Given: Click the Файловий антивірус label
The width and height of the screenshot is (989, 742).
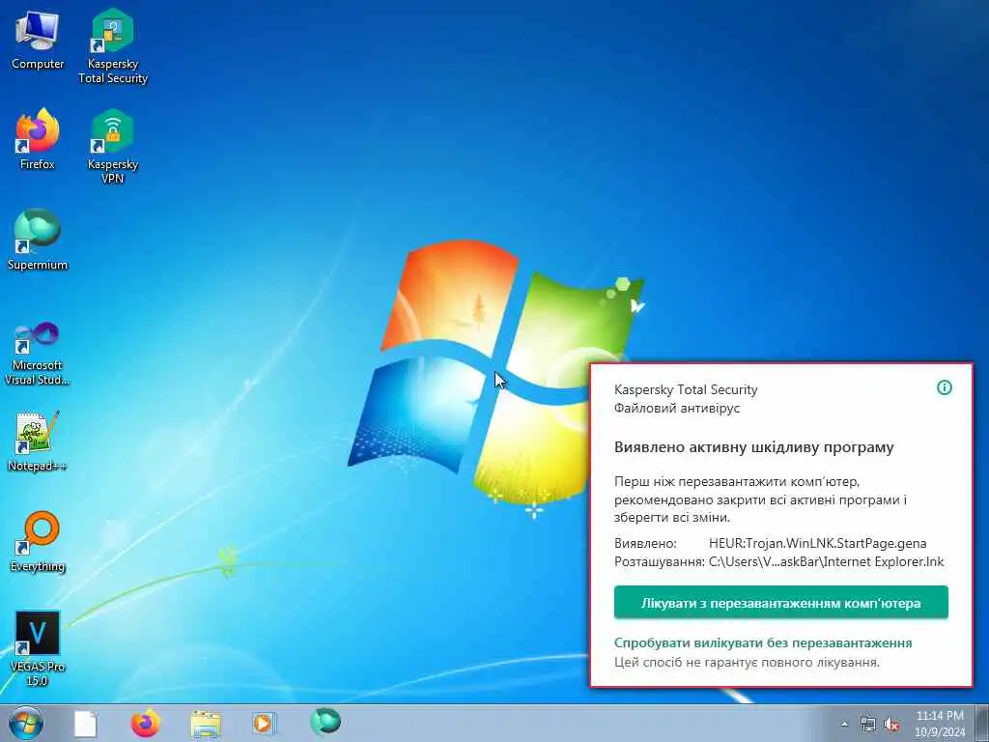Looking at the screenshot, I should pos(677,409).
